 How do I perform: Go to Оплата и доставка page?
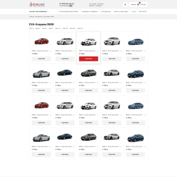[x=121, y=12]
